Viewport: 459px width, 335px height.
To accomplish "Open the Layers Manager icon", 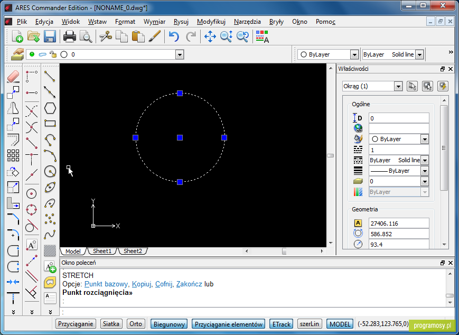I will pyautogui.click(x=17, y=54).
